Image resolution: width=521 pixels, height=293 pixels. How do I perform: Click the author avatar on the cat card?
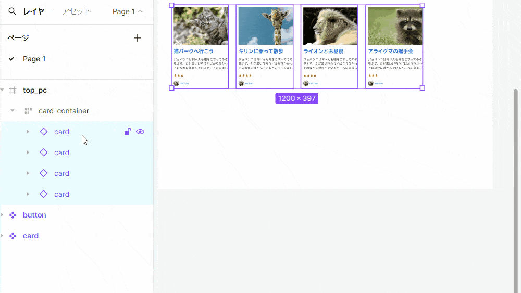click(x=177, y=83)
